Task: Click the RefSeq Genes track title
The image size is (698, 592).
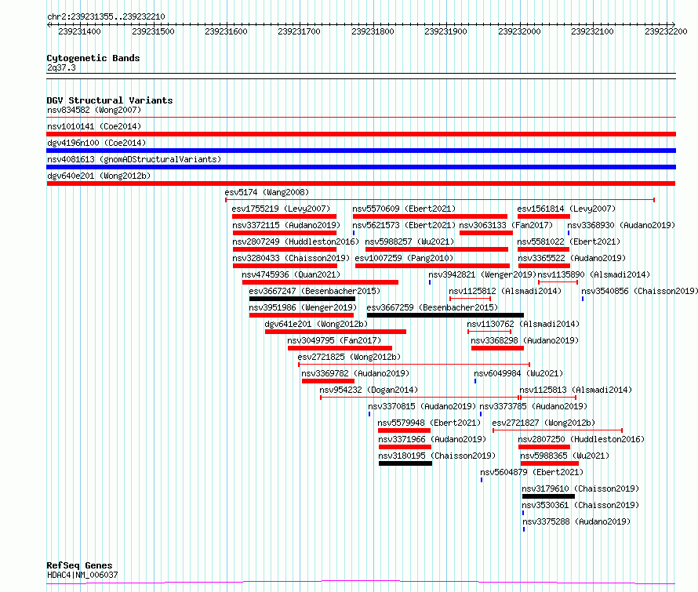Action: coord(79,565)
